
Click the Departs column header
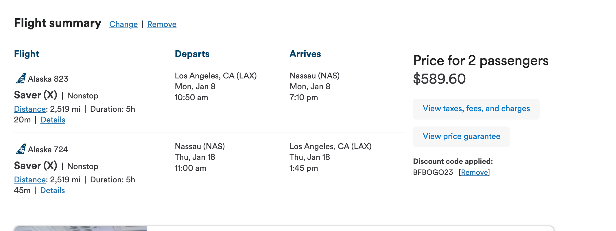pyautogui.click(x=192, y=54)
